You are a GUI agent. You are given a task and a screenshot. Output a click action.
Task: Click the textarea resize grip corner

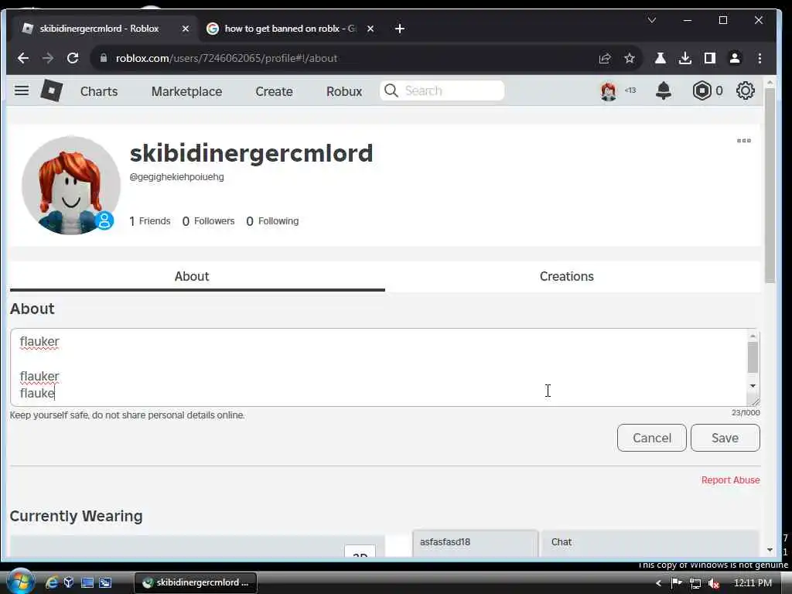[755, 401]
